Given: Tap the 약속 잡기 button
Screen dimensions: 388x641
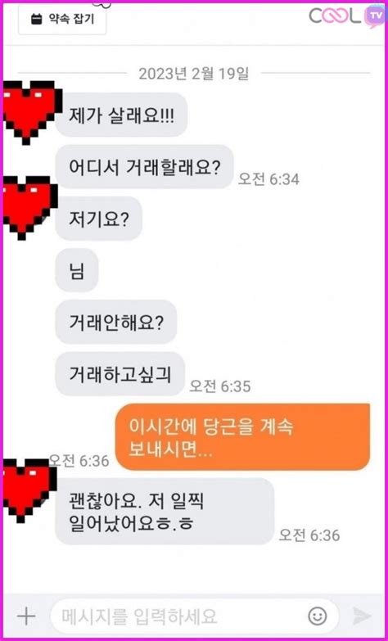Looking at the screenshot, I should click(x=62, y=19).
